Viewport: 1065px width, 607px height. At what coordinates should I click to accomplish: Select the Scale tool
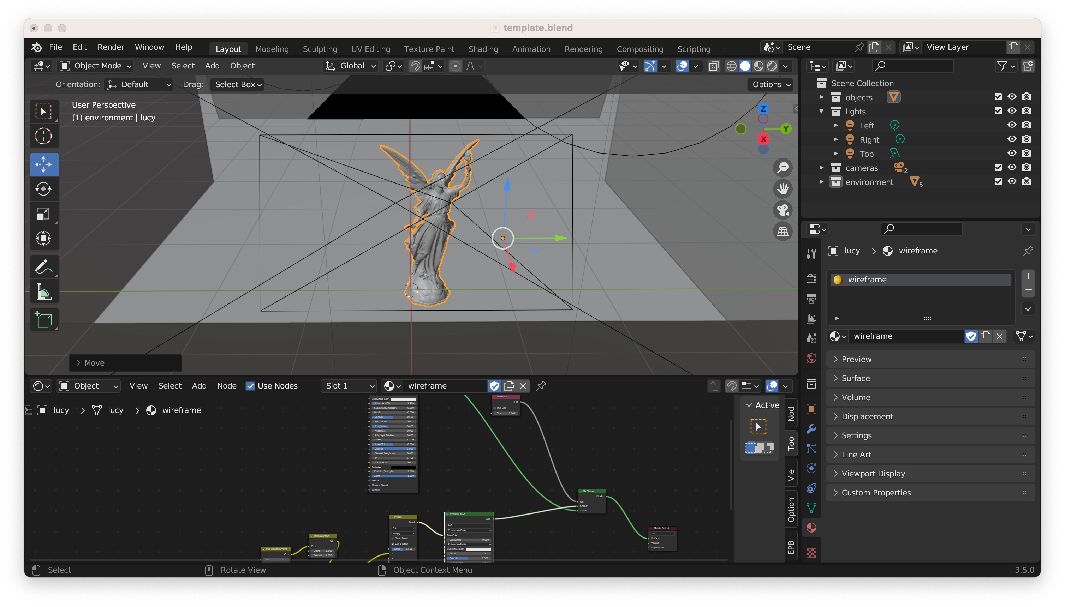pyautogui.click(x=44, y=214)
